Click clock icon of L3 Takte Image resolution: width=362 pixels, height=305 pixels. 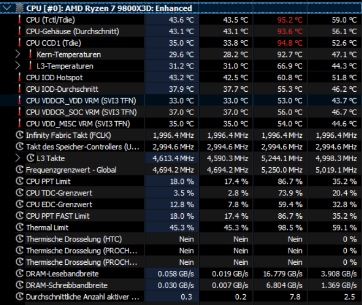click(x=30, y=158)
